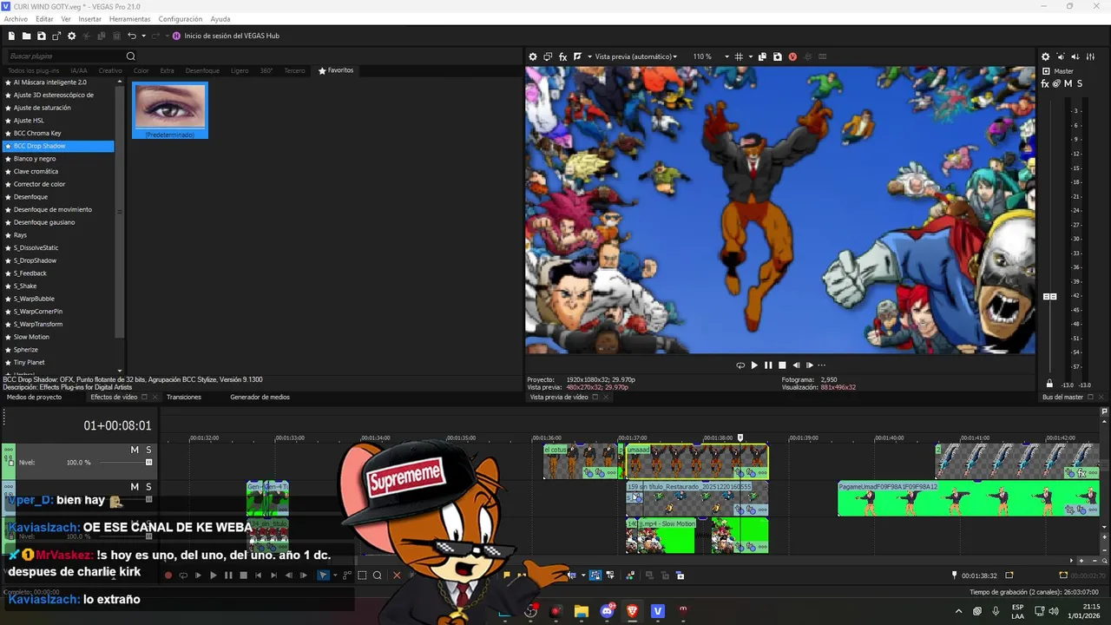The image size is (1111, 625).
Task: Mute the first video track with its M button
Action: (135, 450)
